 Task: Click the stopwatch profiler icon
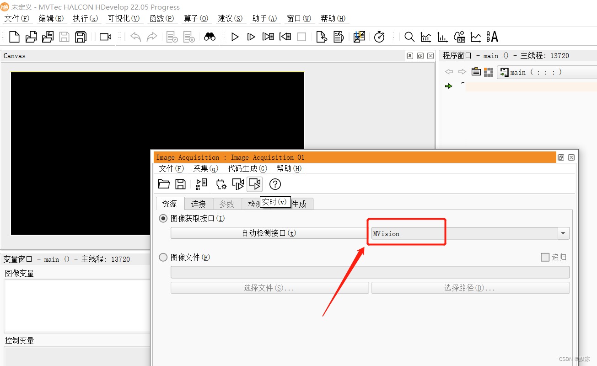pos(379,37)
